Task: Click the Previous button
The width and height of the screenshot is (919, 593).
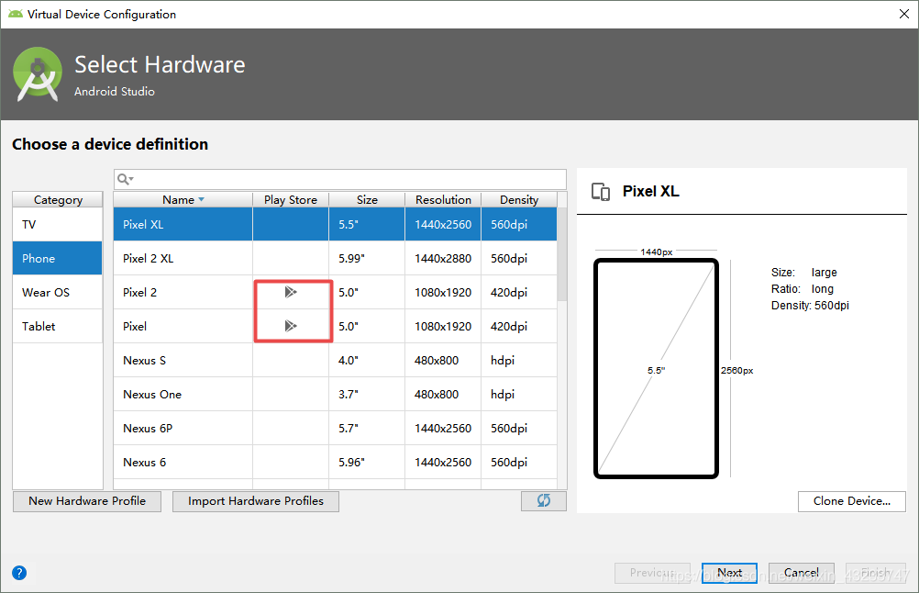Action: (652, 573)
